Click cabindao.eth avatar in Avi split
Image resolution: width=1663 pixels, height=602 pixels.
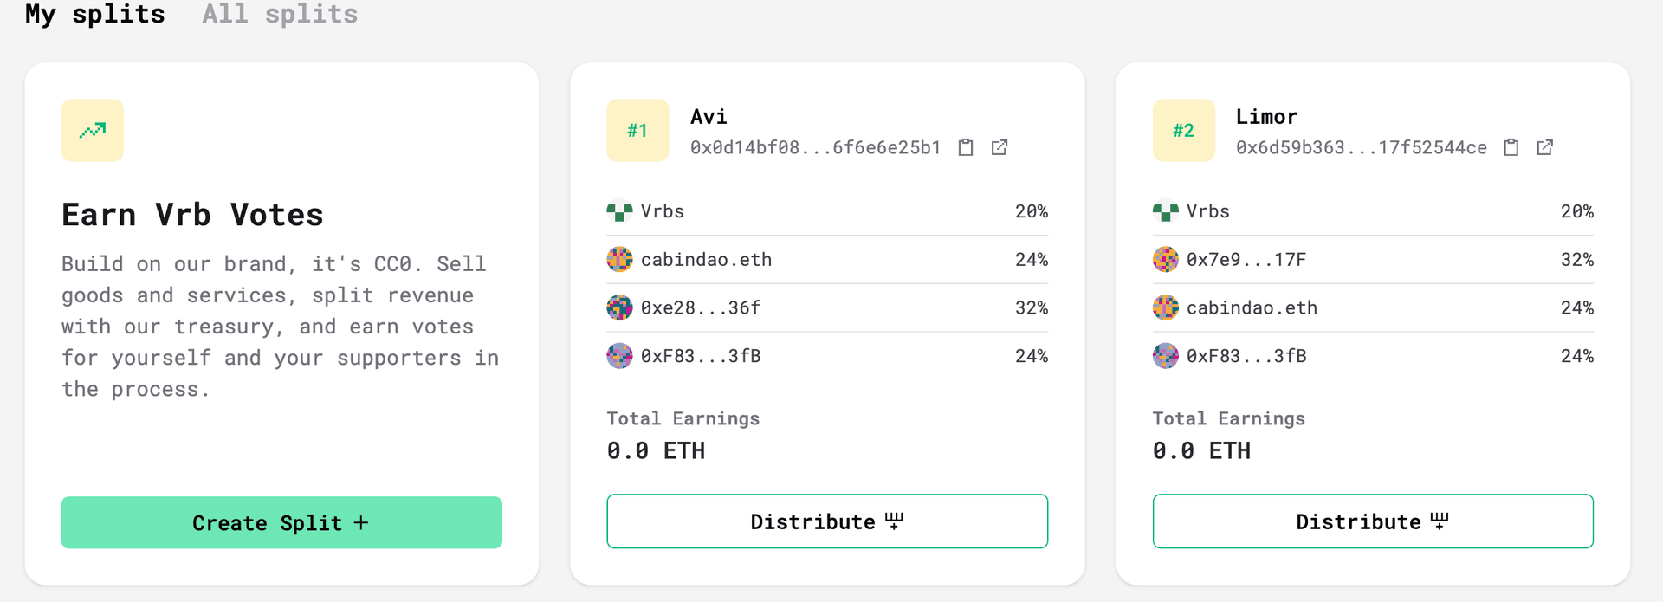[619, 259]
